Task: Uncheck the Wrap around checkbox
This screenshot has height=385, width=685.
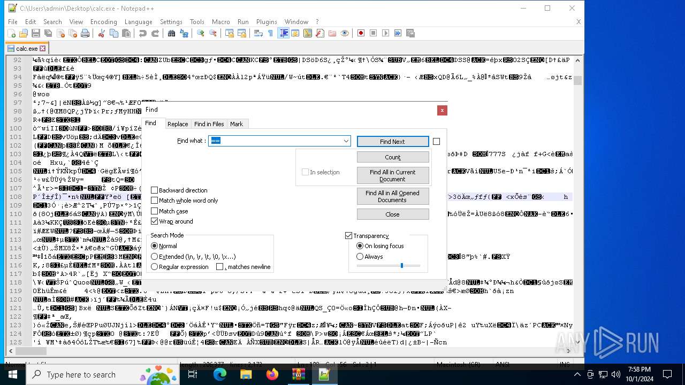Action: click(155, 221)
